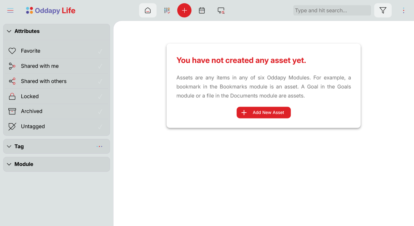Click the Add New Asset button
This screenshot has height=226, width=414.
(264, 113)
